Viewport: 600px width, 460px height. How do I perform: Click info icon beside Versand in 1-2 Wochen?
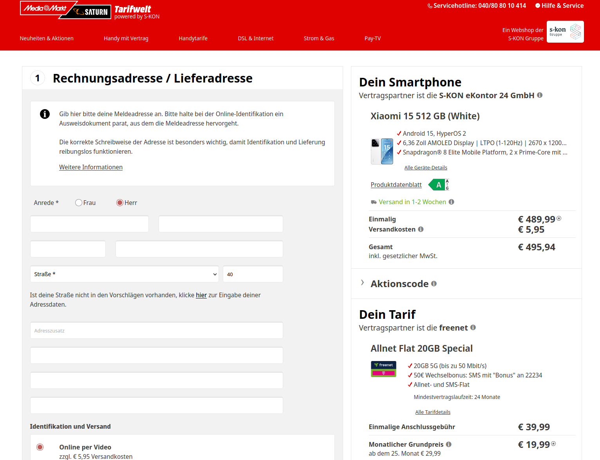pyautogui.click(x=452, y=202)
